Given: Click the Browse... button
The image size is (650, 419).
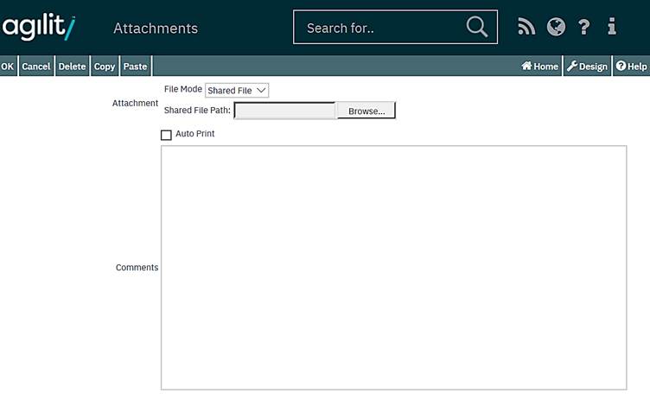Looking at the screenshot, I should (366, 111).
